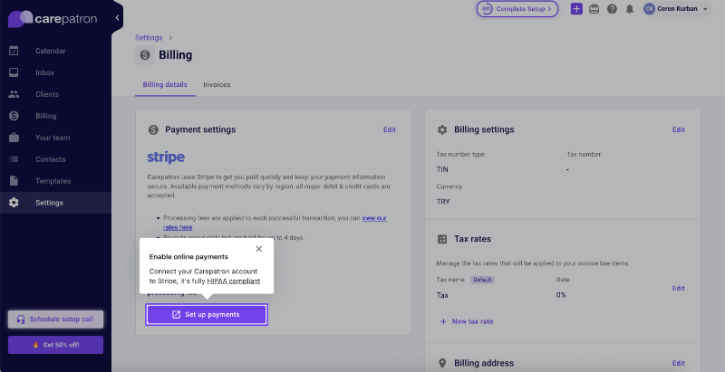Edit the Tax rate row
725x372 pixels.
(678, 288)
